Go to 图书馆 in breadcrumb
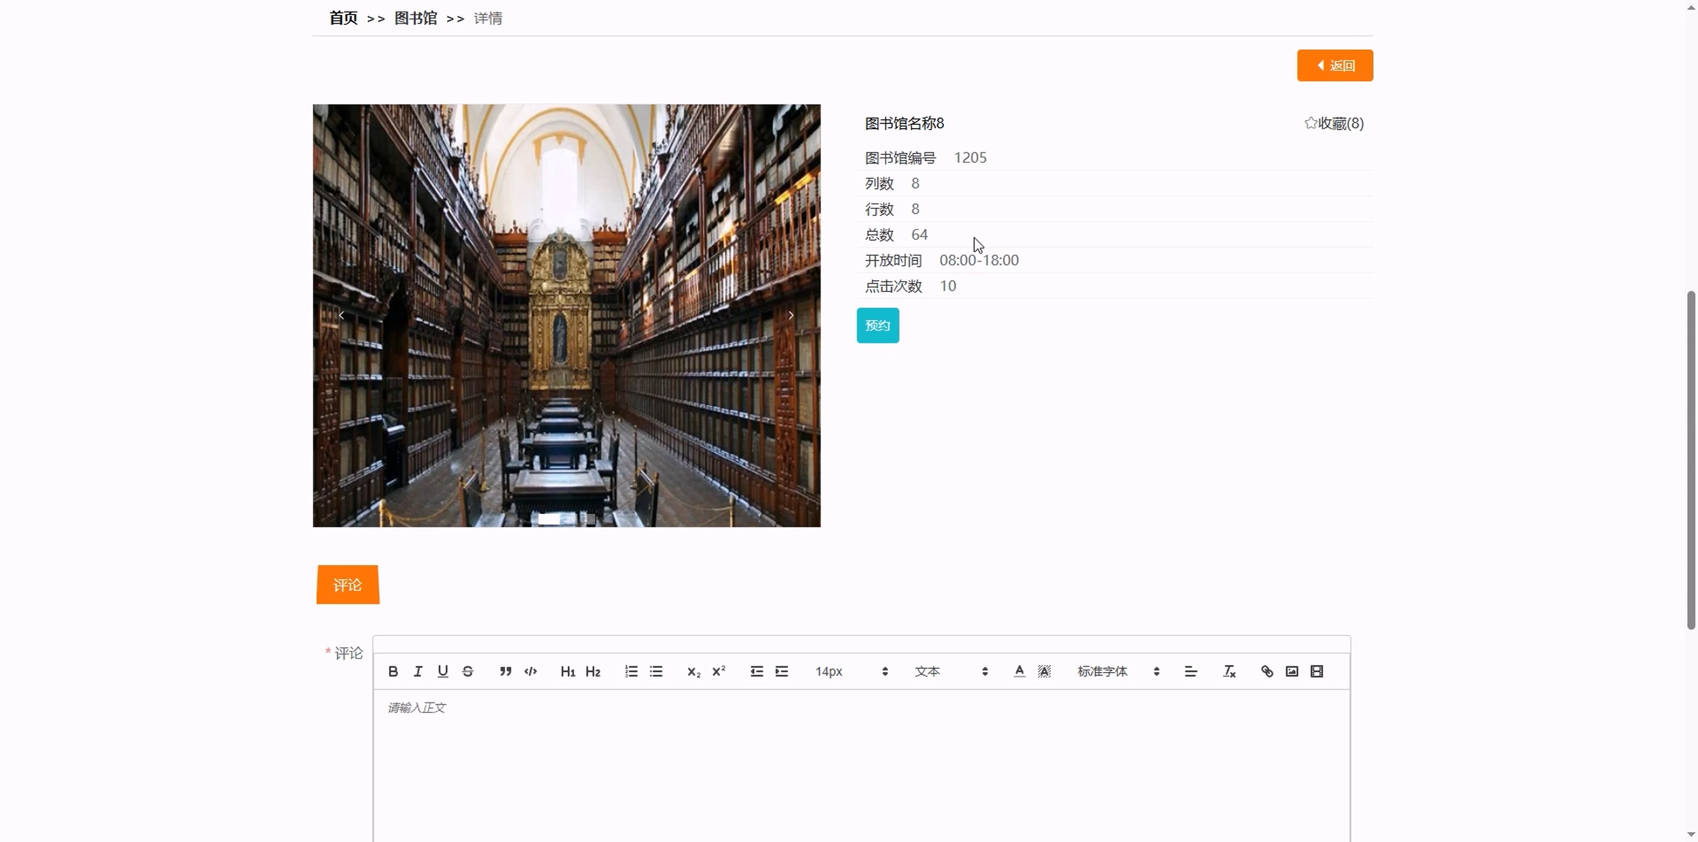 pyautogui.click(x=415, y=18)
